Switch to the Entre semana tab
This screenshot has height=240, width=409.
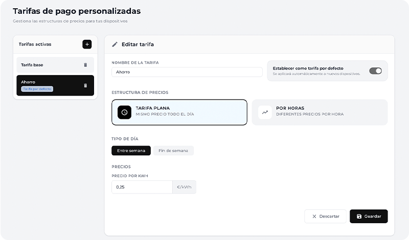pyautogui.click(x=131, y=151)
